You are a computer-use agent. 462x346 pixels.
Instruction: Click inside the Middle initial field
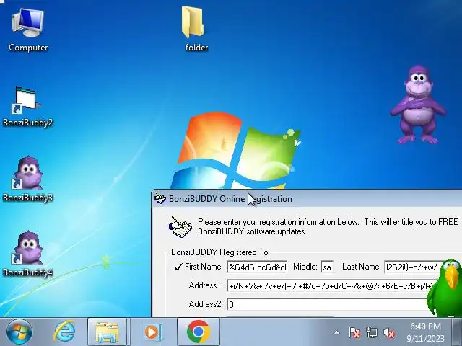click(327, 267)
